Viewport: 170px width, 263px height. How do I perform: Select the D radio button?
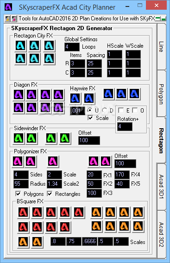105,110
